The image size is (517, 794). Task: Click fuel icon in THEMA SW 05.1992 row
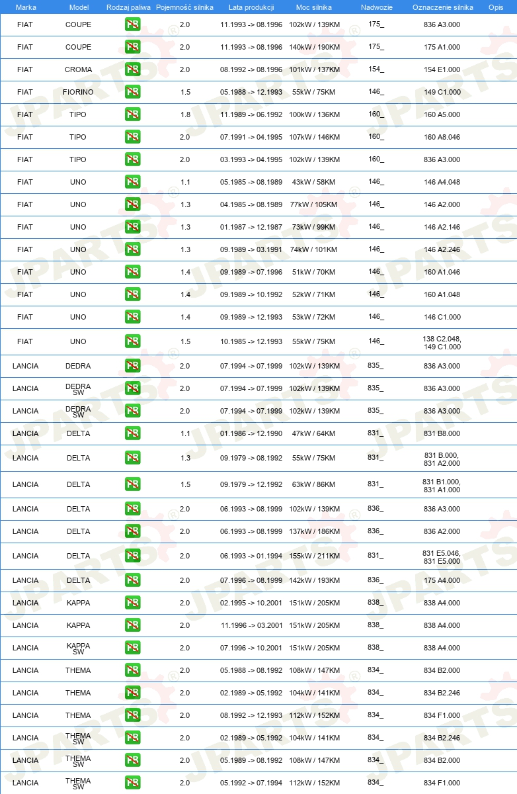[132, 783]
